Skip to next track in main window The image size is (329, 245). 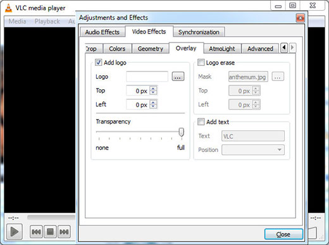click(x=64, y=232)
